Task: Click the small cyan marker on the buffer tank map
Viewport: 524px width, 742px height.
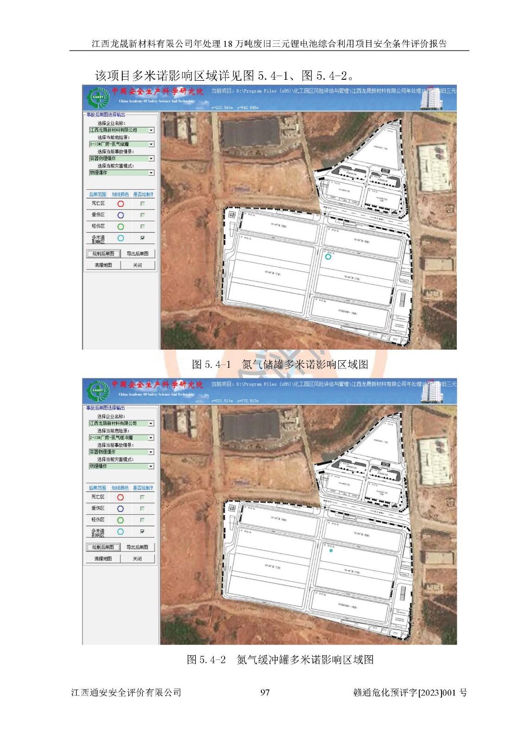Action: point(331,550)
